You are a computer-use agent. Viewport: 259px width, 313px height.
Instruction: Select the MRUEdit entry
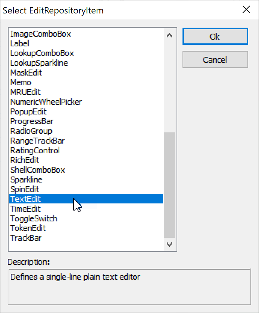click(25, 92)
